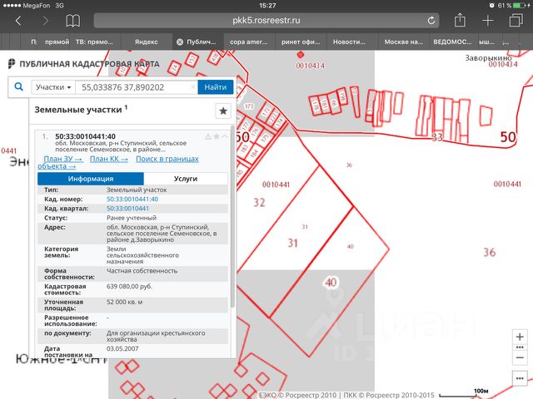533x399 pixels.
Task: Click cadastral number link 50:33:0010441:40
Action: (132, 199)
